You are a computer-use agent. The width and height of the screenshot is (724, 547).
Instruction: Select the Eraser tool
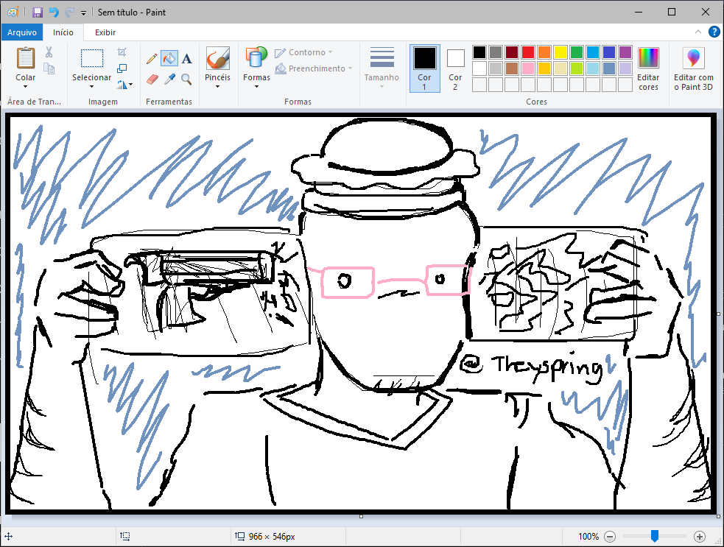point(152,80)
